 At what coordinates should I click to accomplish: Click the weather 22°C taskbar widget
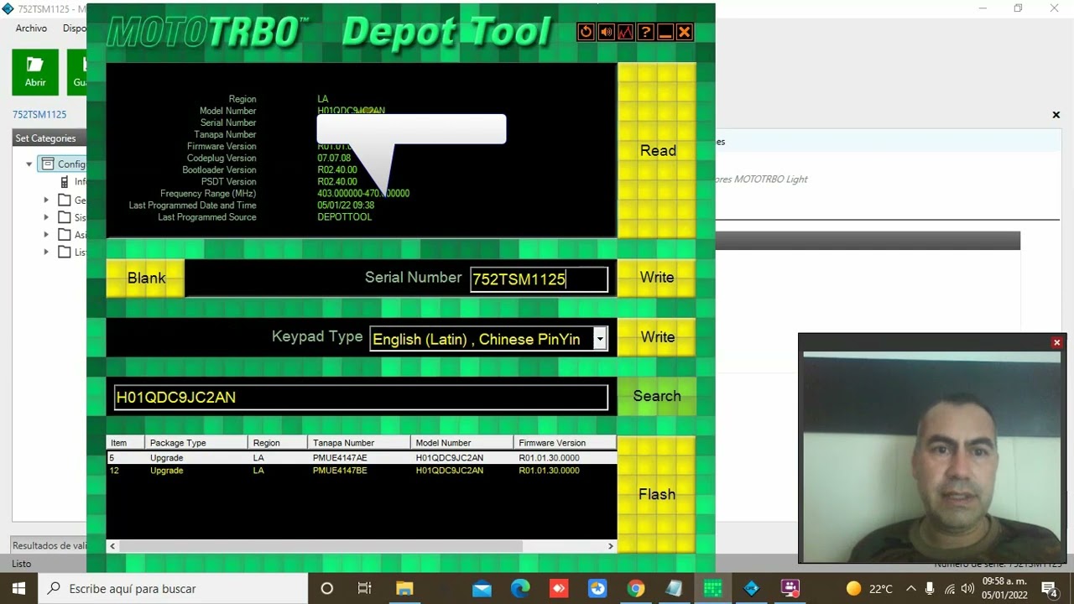pos(869,588)
